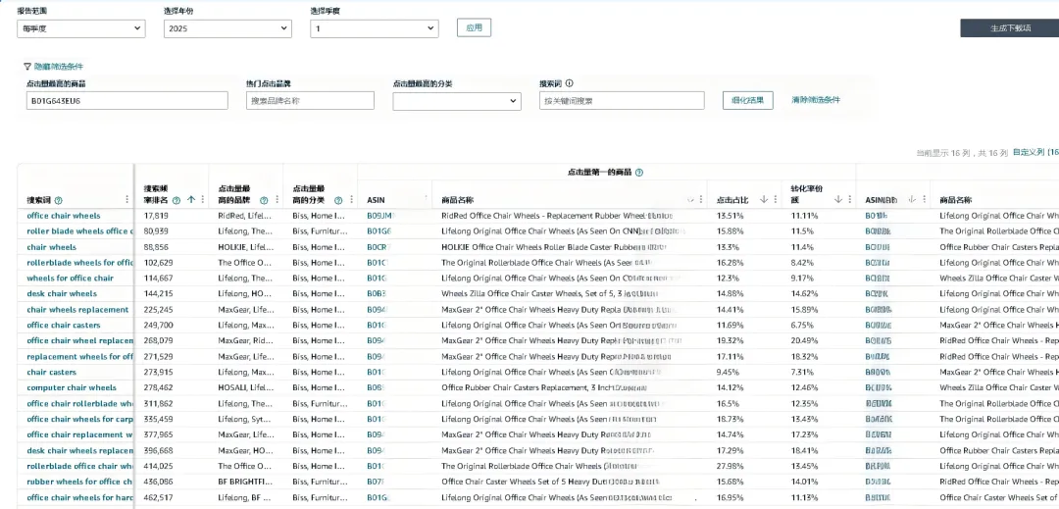Open column menu dots for 搜索频率排名
Viewport: 1059px width, 509px height.
pyautogui.click(x=203, y=200)
